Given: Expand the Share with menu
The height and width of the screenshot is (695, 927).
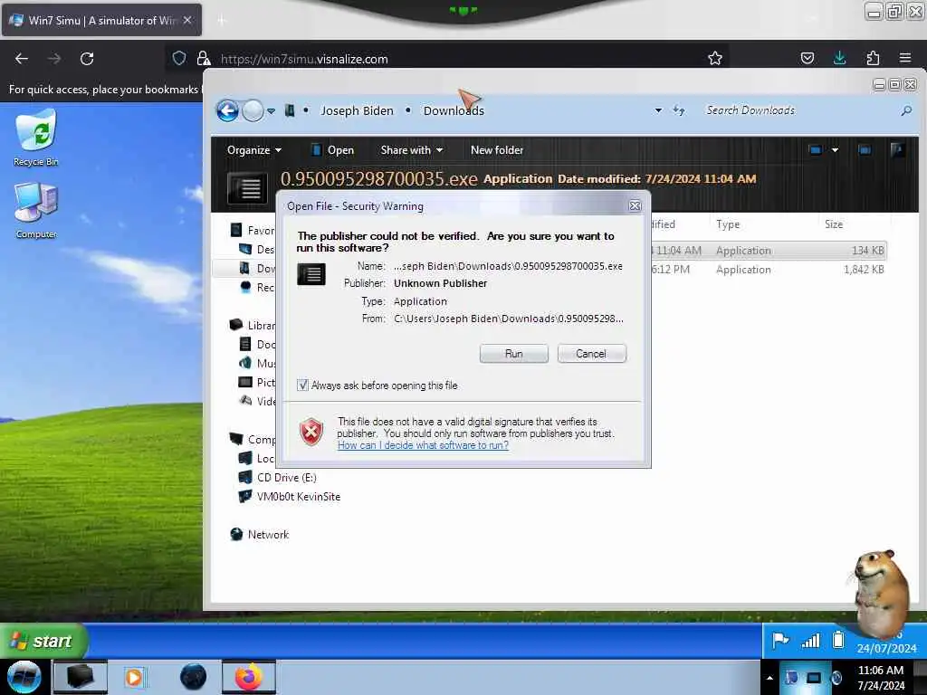Looking at the screenshot, I should pyautogui.click(x=412, y=150).
